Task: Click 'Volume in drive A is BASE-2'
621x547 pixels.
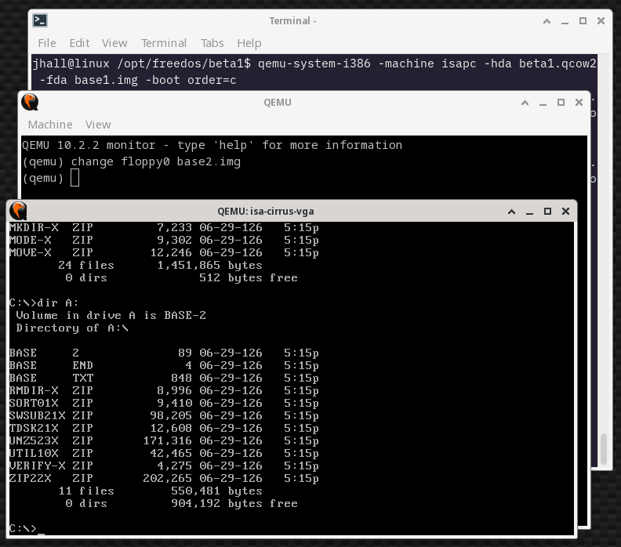Action: click(x=111, y=315)
